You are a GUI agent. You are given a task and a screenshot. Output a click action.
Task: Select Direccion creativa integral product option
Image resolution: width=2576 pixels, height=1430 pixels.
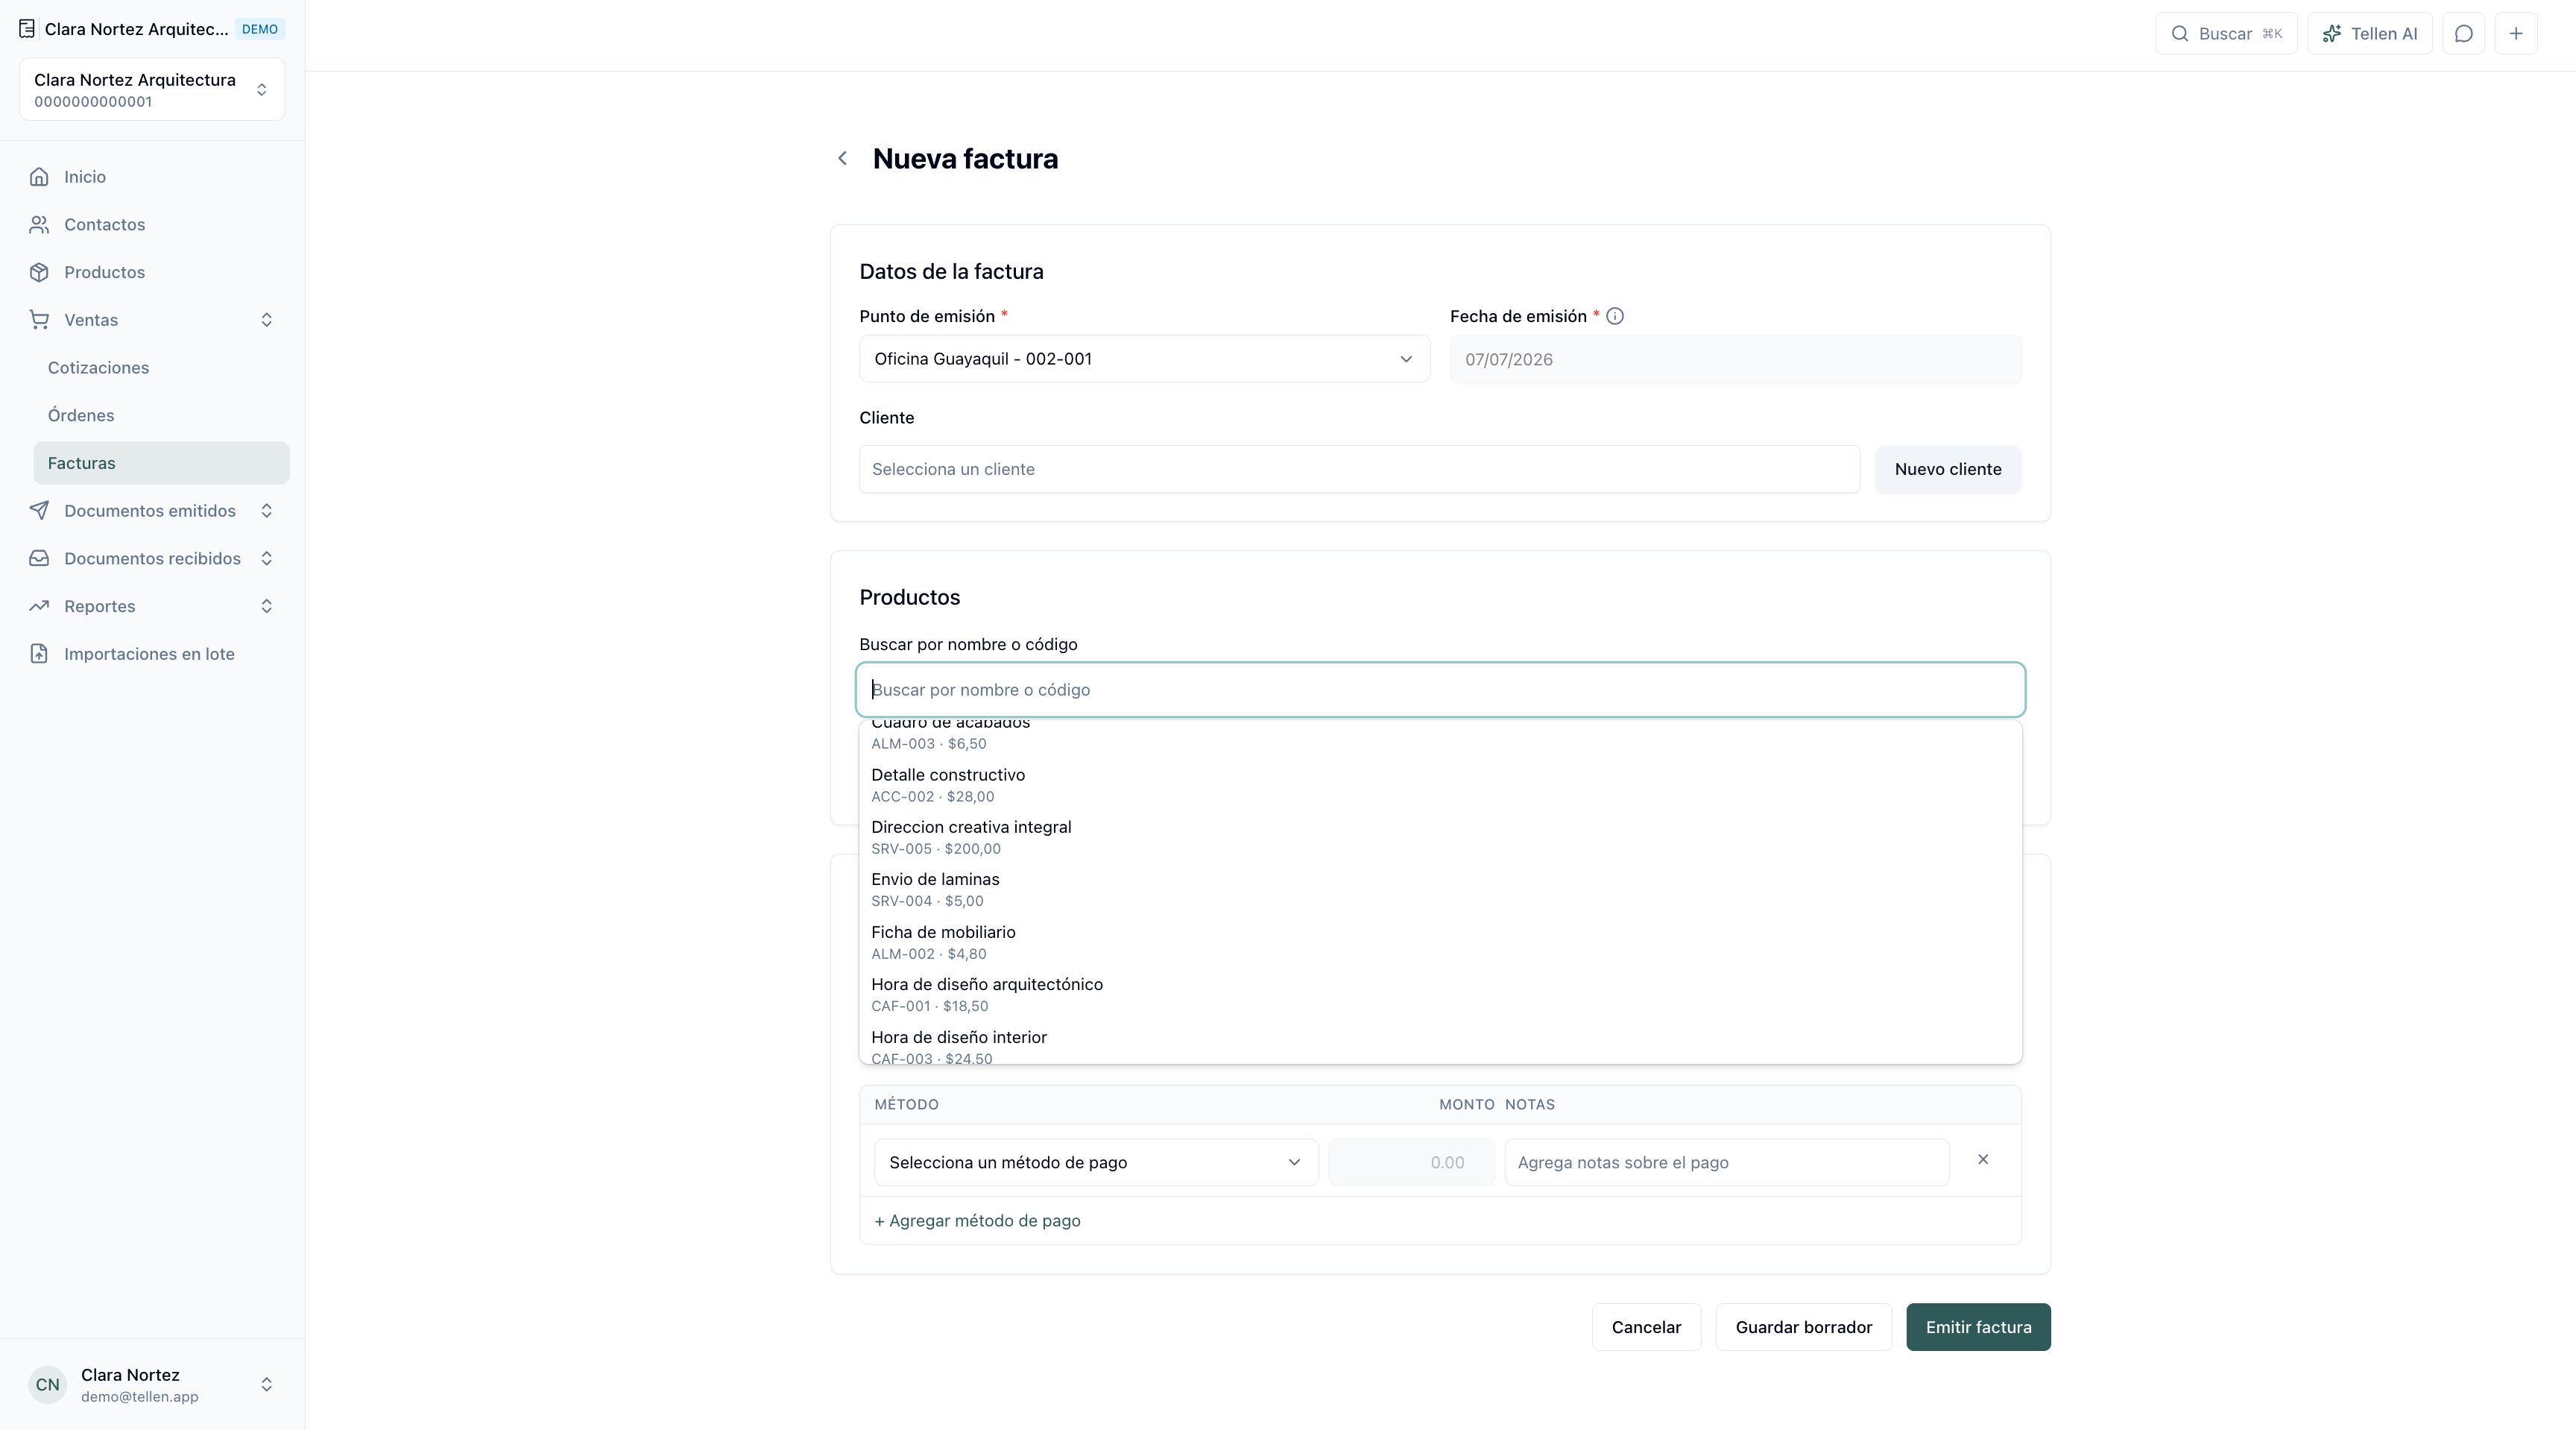coord(1440,837)
